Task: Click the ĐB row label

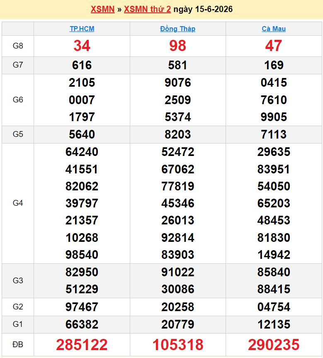Action: coord(18,344)
